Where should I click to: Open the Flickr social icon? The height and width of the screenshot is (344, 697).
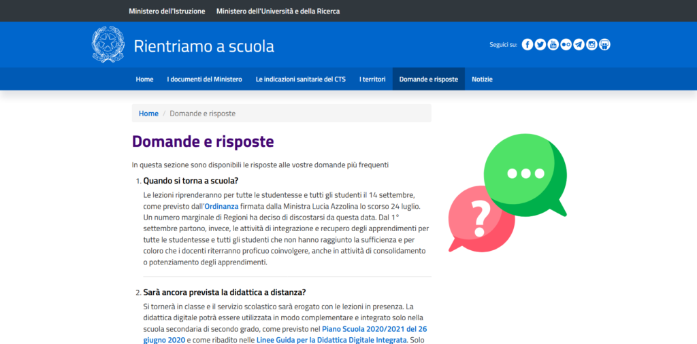point(566,44)
